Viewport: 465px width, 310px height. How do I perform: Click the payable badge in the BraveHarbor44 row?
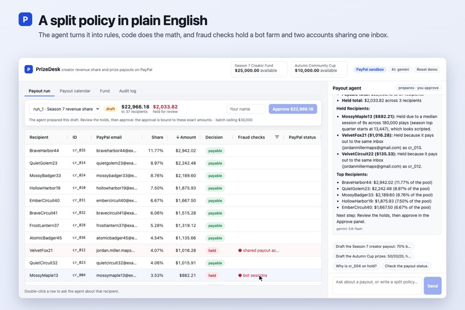click(215, 151)
